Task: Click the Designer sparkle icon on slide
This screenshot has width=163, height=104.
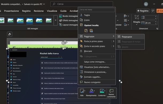Action: 10,34
